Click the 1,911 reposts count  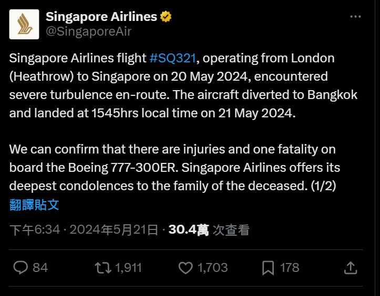tap(128, 268)
